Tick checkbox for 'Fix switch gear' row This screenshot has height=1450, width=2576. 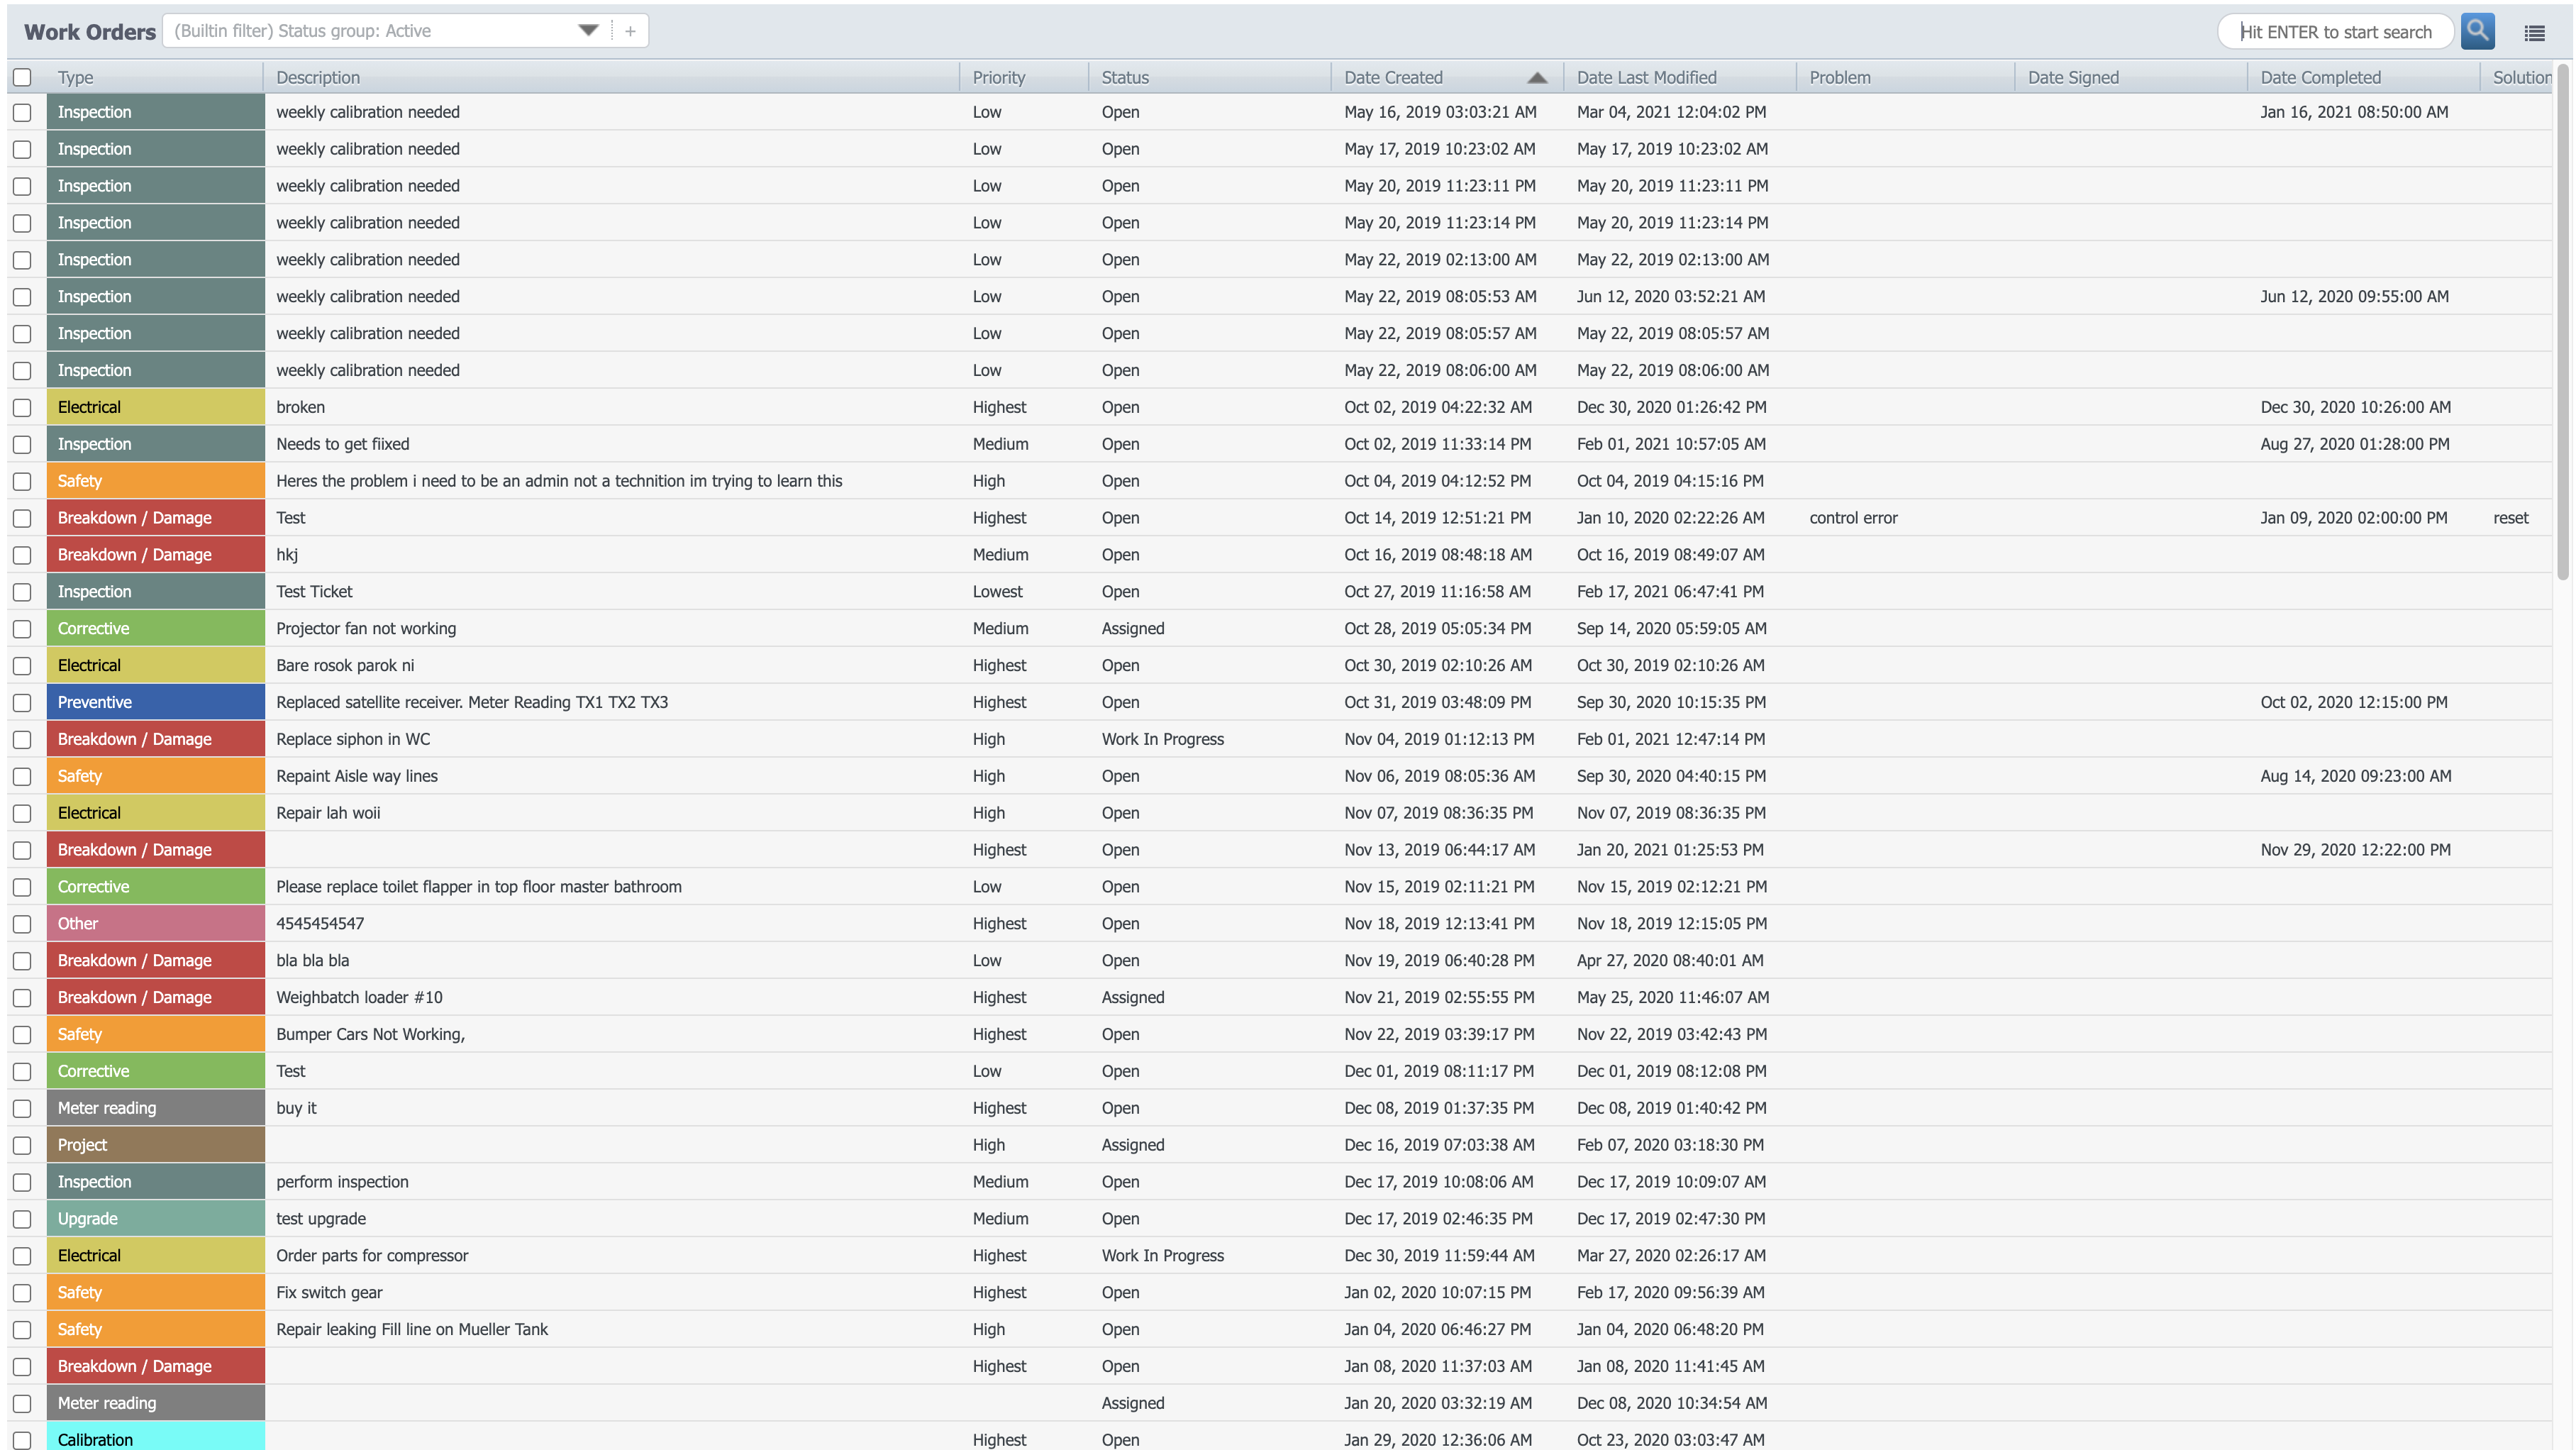coord(22,1292)
